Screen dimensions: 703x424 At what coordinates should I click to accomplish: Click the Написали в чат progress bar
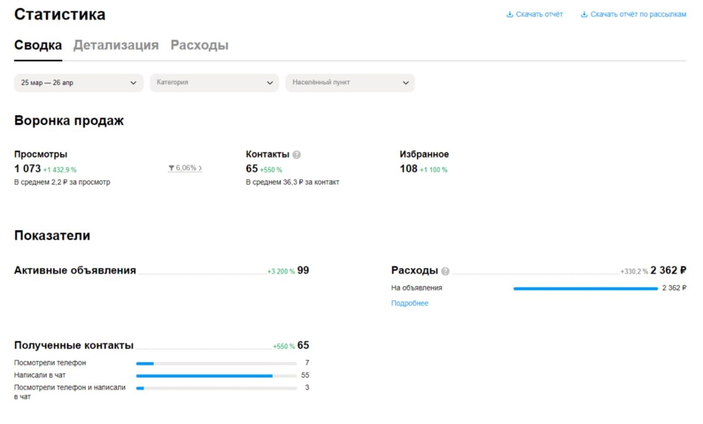(x=216, y=376)
